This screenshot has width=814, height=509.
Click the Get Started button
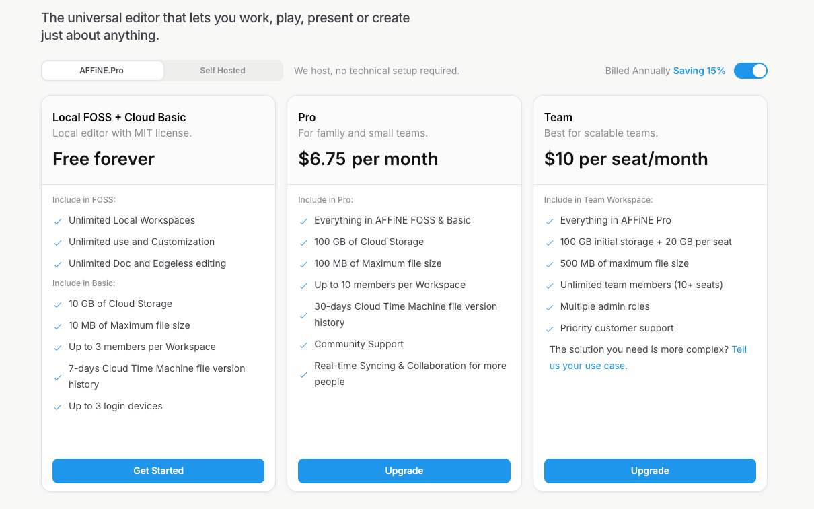click(158, 471)
